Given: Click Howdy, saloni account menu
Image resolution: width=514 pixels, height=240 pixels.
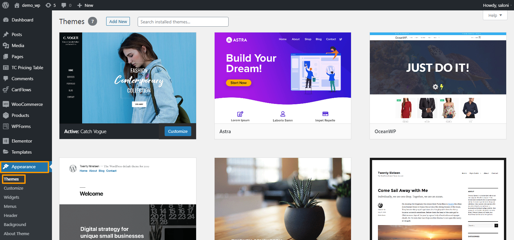Looking at the screenshot, I should [x=496, y=5].
